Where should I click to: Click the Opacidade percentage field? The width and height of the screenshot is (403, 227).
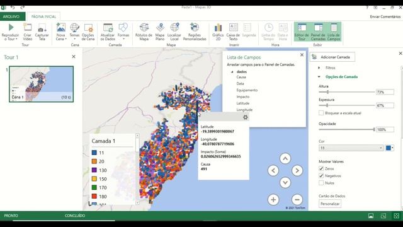coord(385,130)
